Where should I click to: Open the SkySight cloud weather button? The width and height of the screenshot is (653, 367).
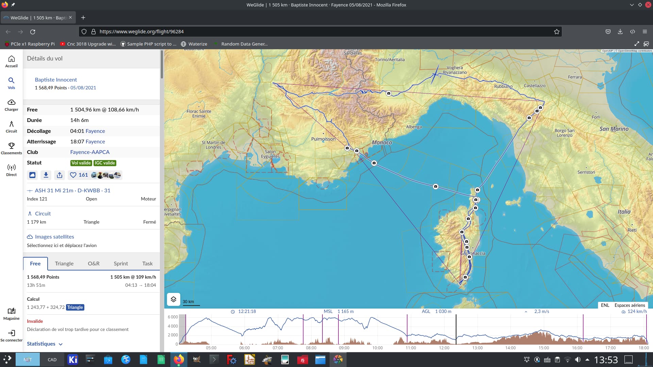[32, 175]
